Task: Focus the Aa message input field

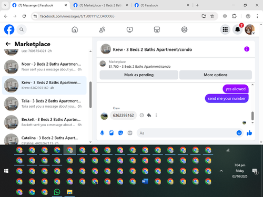Action: [186, 133]
